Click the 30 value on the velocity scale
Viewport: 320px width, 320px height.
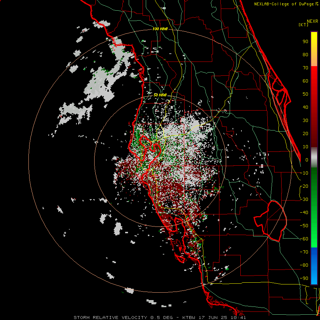pos(305,121)
